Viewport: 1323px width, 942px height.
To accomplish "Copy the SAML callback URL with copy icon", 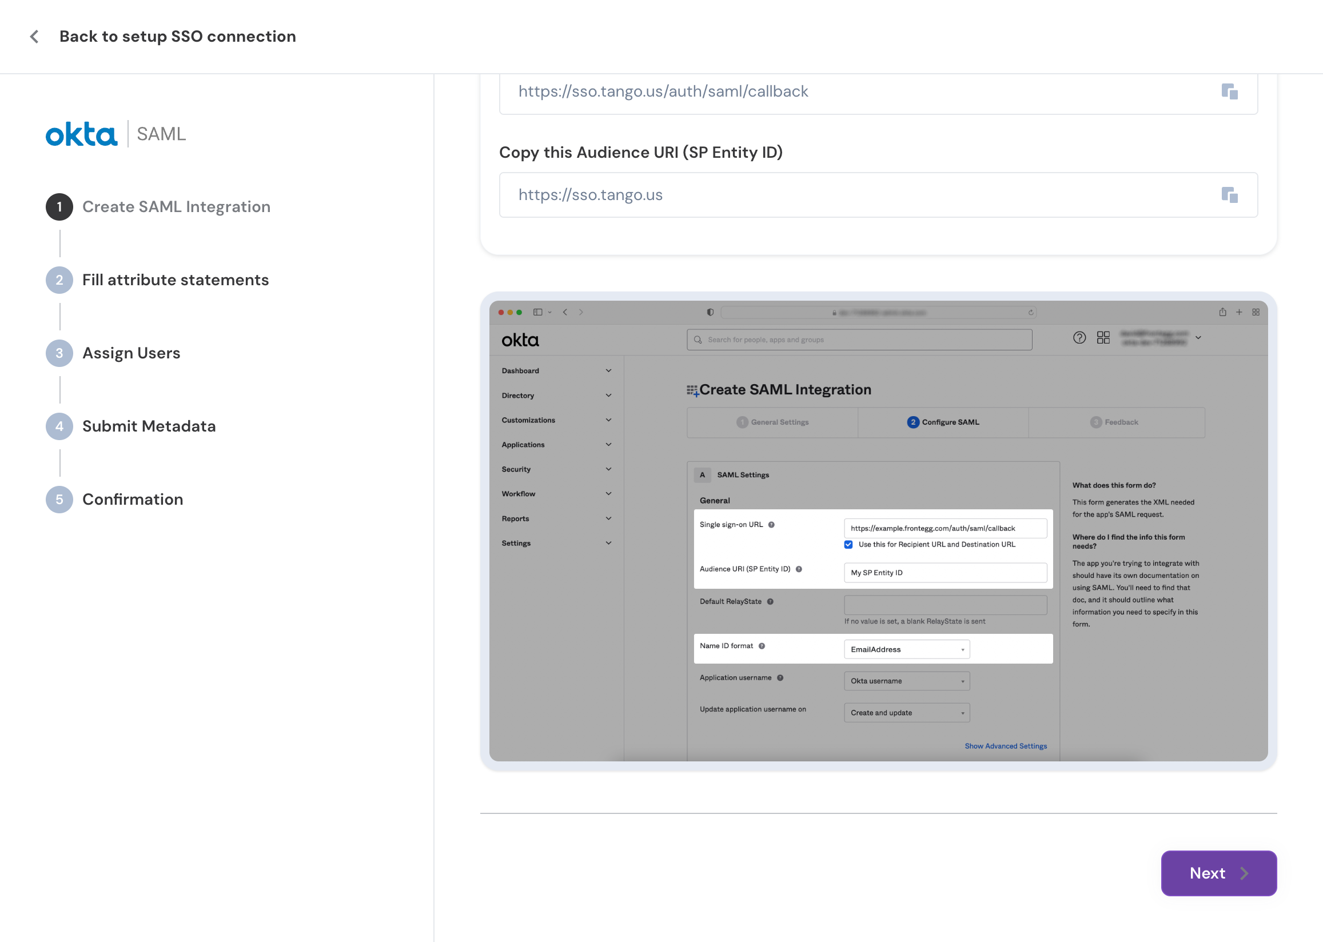I will 1229,91.
